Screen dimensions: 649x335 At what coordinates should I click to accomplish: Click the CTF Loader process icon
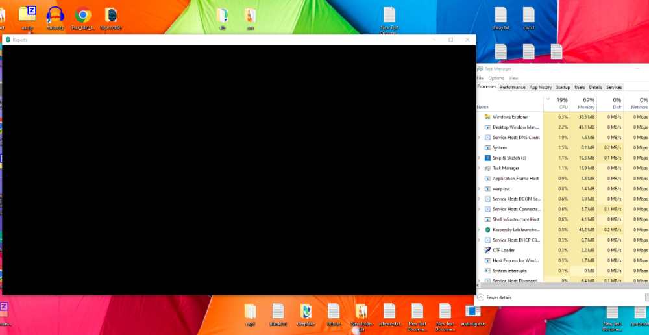(487, 250)
